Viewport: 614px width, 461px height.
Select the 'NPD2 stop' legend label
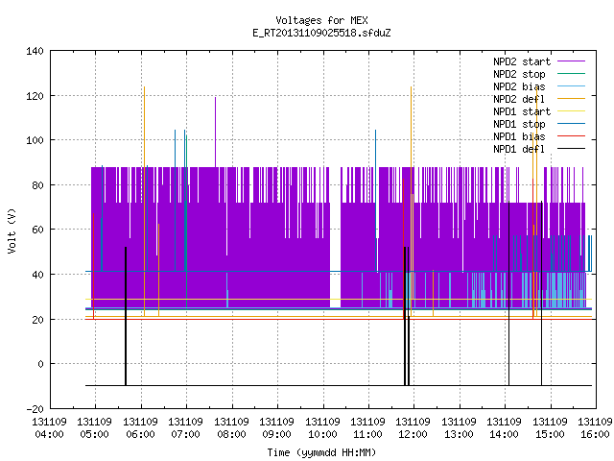coord(519,74)
